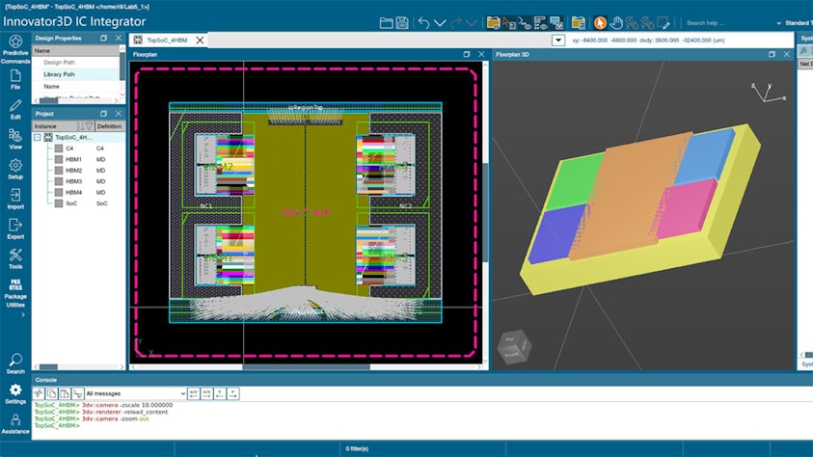Click the 3D orientation cube in Floorplan 3D

point(514,347)
